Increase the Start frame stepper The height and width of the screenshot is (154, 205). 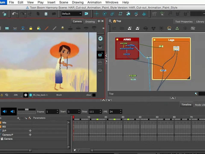(79, 110)
